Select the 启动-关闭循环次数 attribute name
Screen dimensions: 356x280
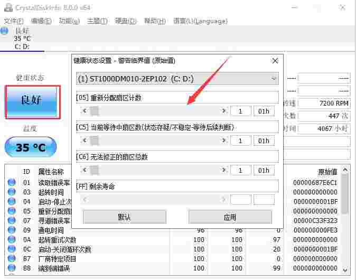click(x=65, y=249)
